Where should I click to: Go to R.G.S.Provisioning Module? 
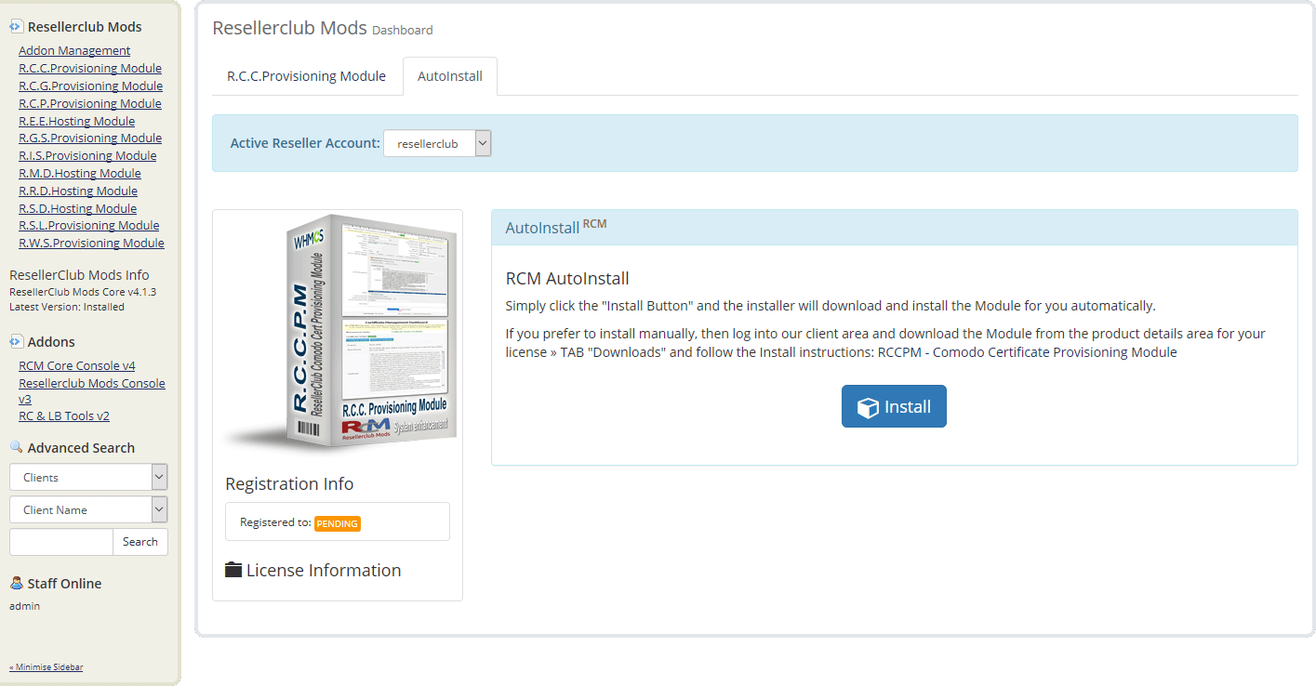point(90,138)
